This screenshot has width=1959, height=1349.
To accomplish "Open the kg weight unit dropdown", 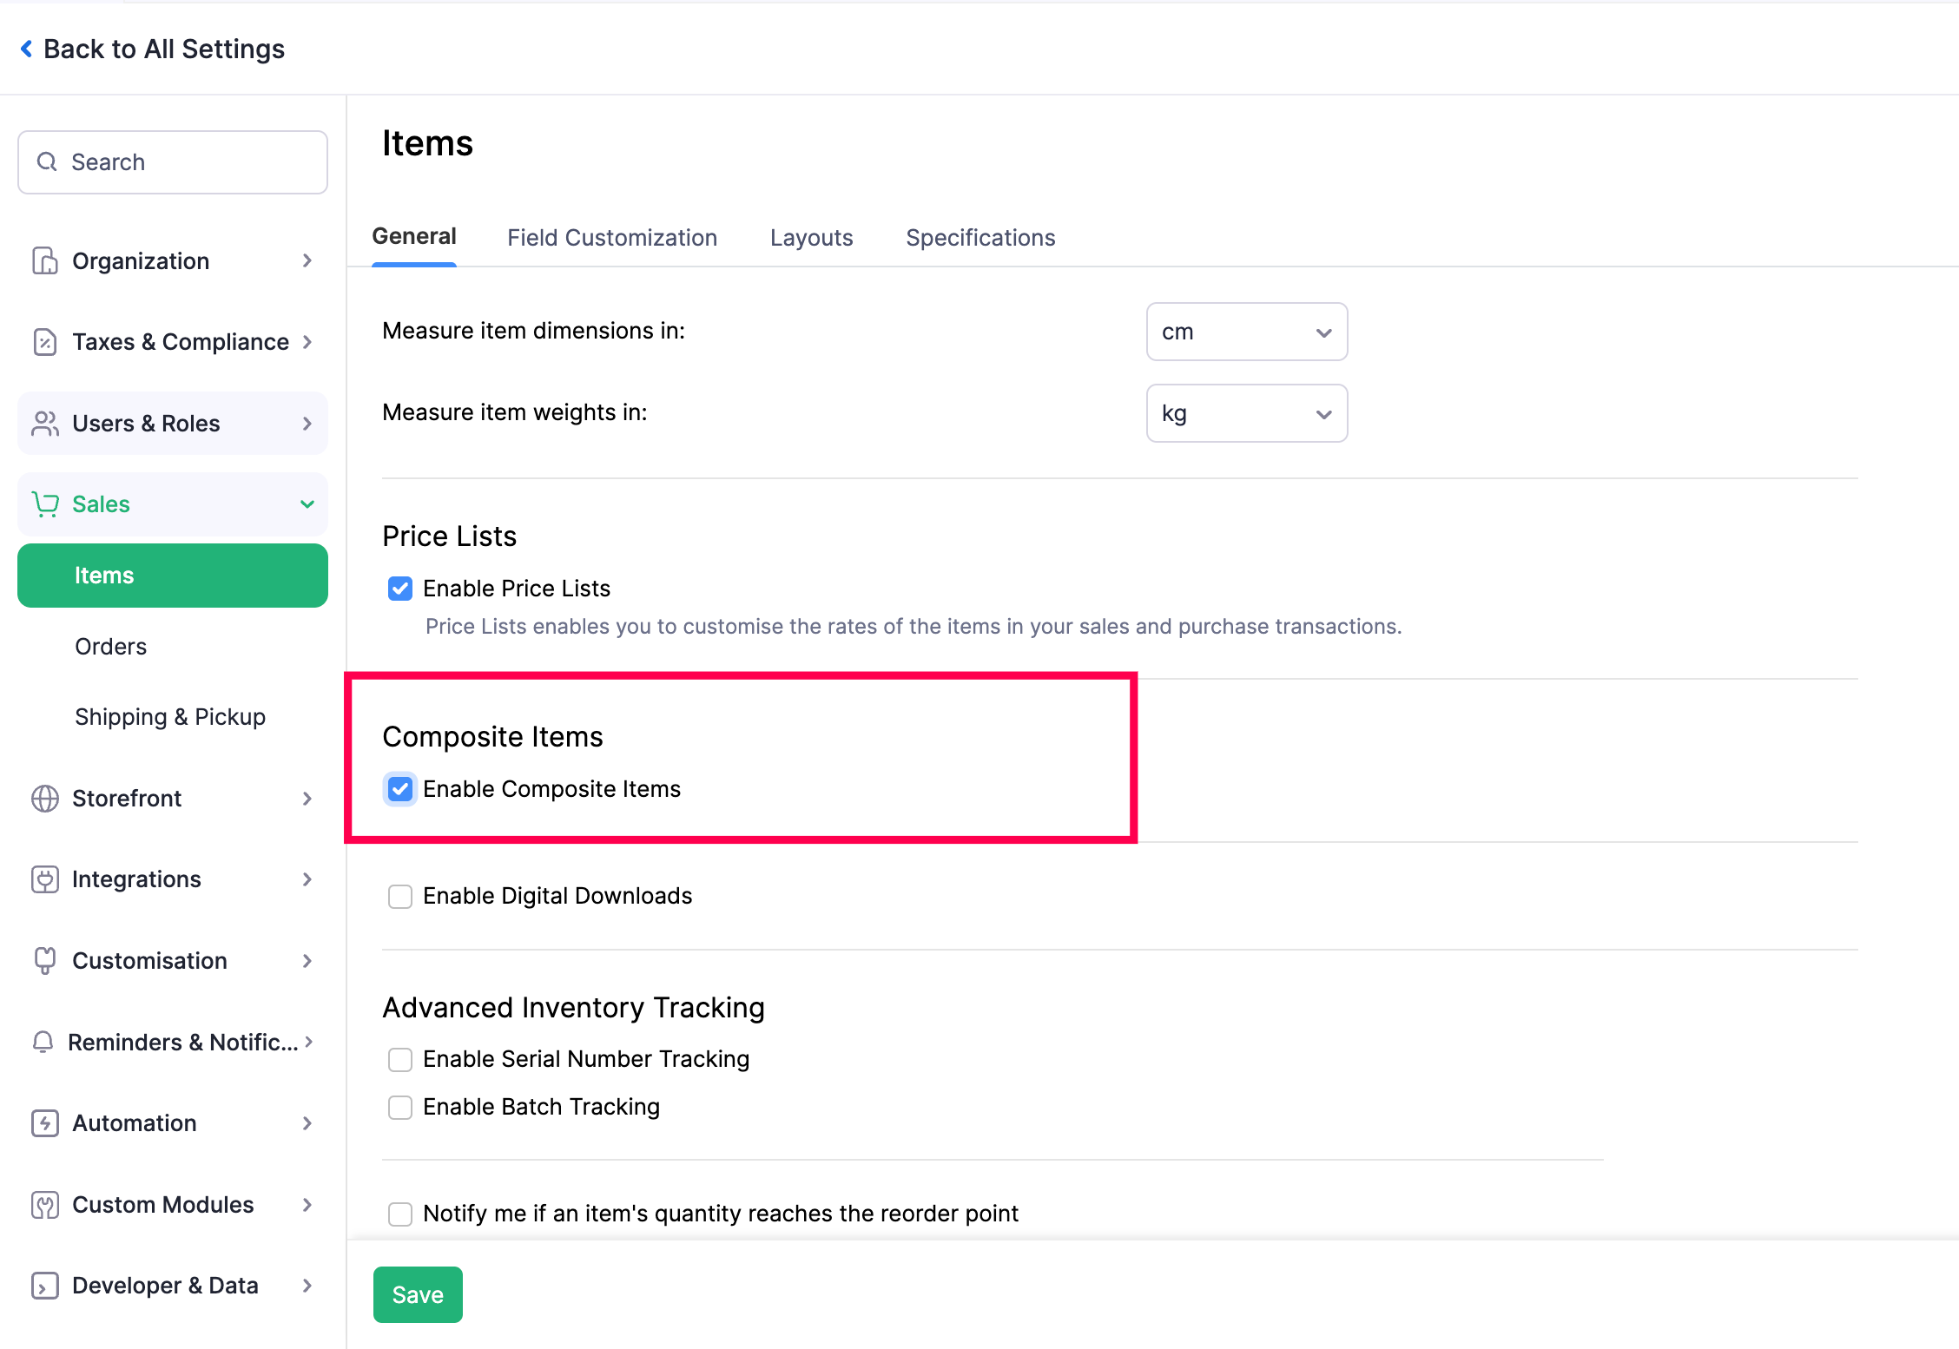I will pos(1246,413).
